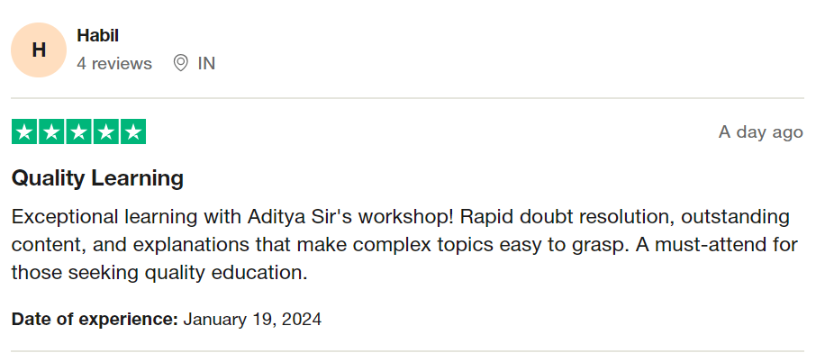Click the location pin icon
Image resolution: width=816 pixels, height=362 pixels.
(180, 63)
